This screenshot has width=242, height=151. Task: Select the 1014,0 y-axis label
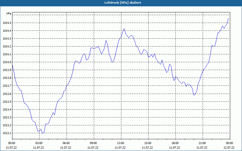click(x=7, y=62)
